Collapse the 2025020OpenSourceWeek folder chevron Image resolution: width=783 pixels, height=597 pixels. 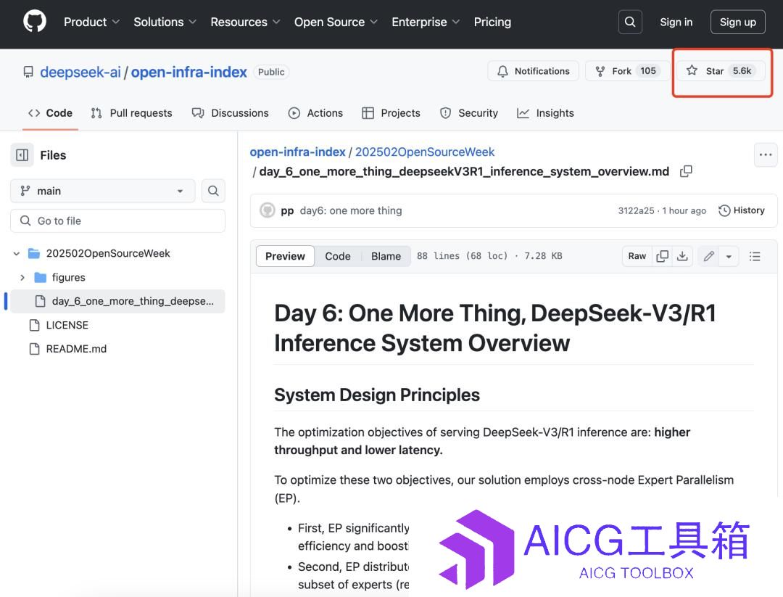click(x=17, y=253)
